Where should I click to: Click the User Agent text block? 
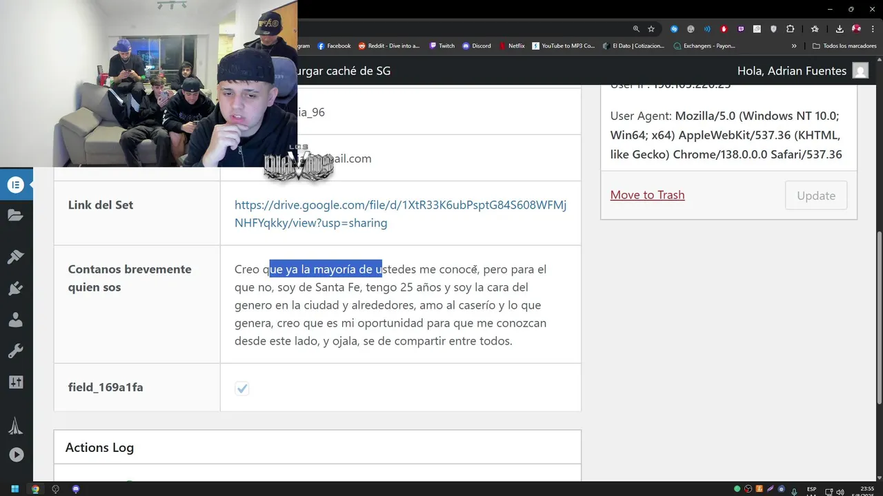(x=726, y=135)
